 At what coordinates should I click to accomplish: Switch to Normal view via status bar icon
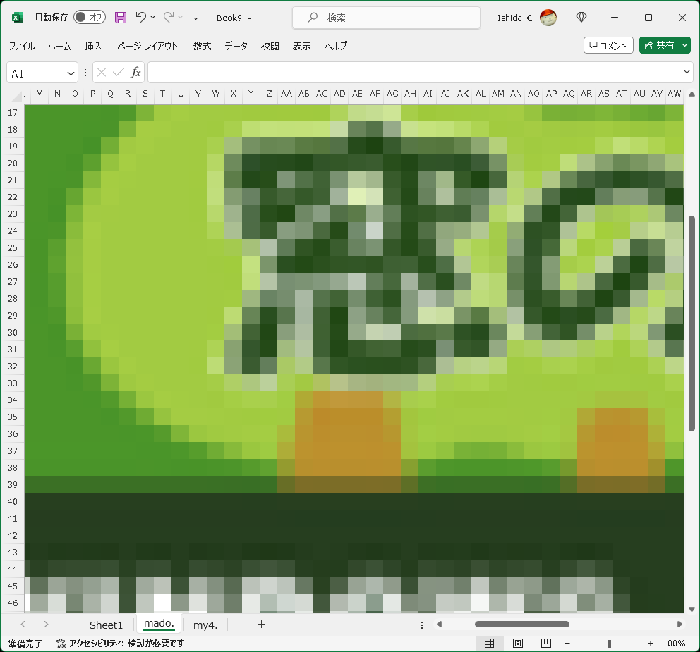point(490,644)
